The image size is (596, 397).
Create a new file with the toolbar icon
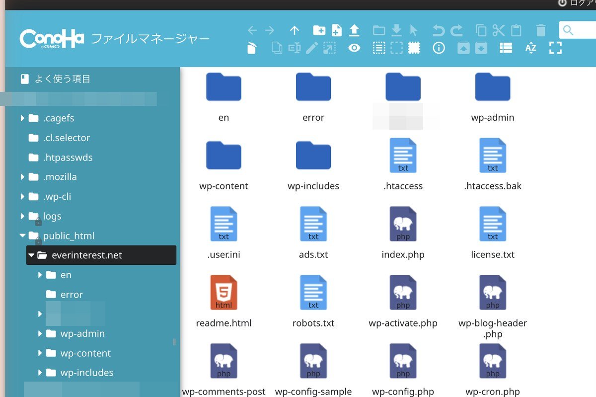(x=337, y=31)
